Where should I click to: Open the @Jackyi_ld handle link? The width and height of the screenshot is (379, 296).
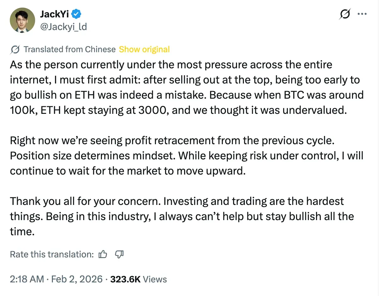tap(63, 27)
